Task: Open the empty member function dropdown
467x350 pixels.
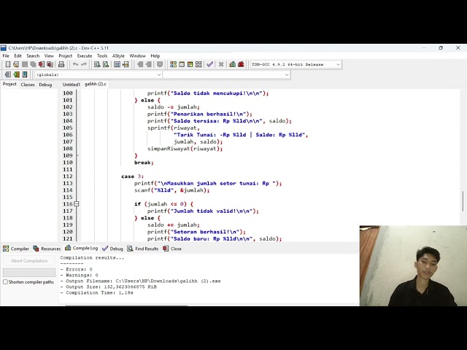Action: 226,74
